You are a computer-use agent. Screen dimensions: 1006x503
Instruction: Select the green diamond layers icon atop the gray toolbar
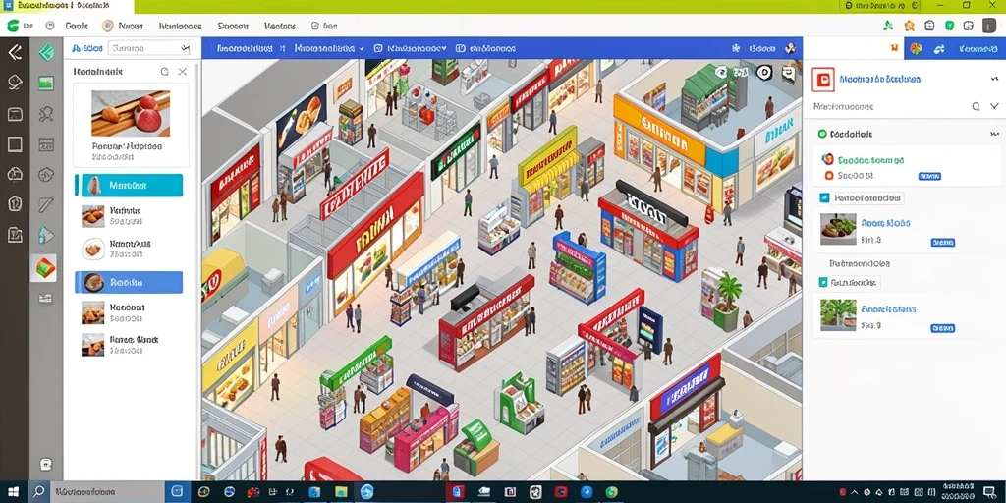[45, 52]
